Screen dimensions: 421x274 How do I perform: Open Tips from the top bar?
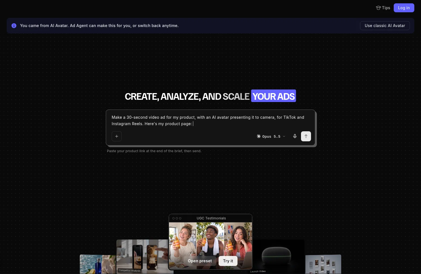383,8
